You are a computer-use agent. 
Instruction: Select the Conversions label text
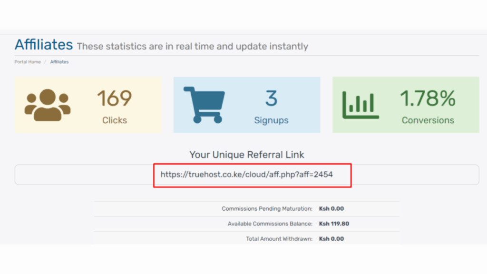click(428, 120)
